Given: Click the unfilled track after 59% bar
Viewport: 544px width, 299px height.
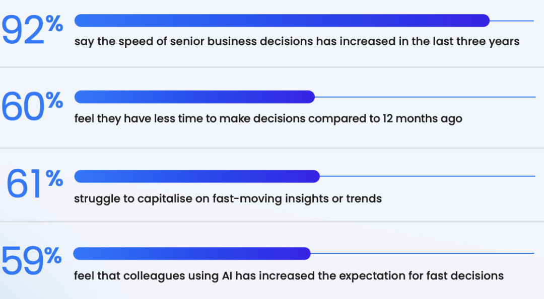Looking at the screenshot, I should [422, 253].
